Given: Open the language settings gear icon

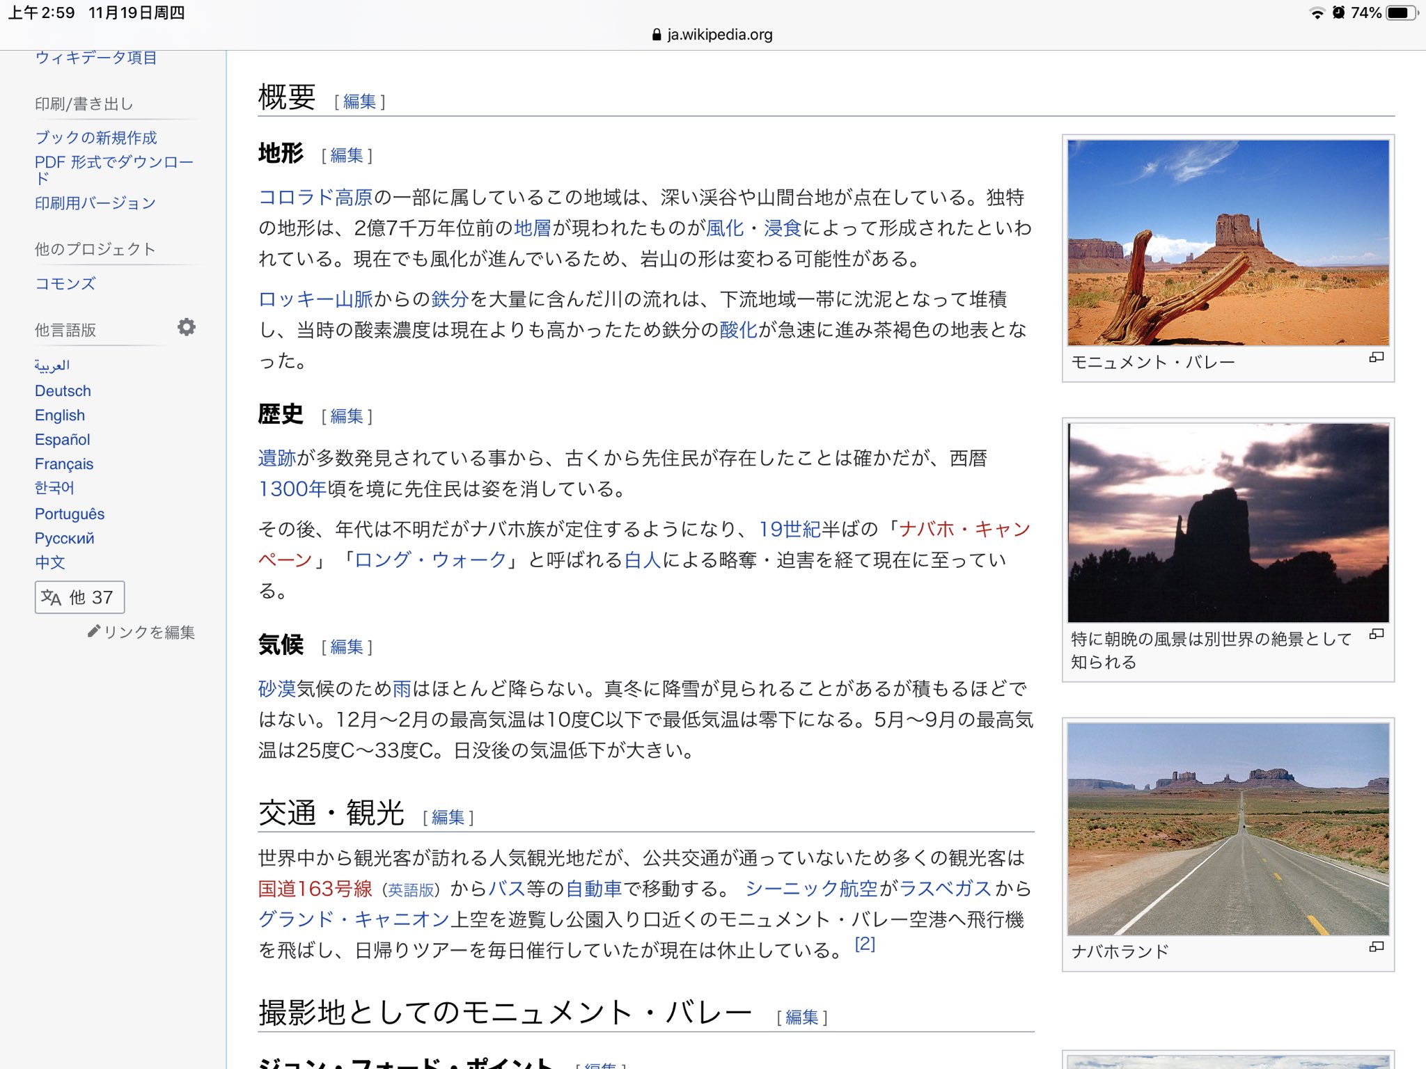Looking at the screenshot, I should pyautogui.click(x=187, y=327).
